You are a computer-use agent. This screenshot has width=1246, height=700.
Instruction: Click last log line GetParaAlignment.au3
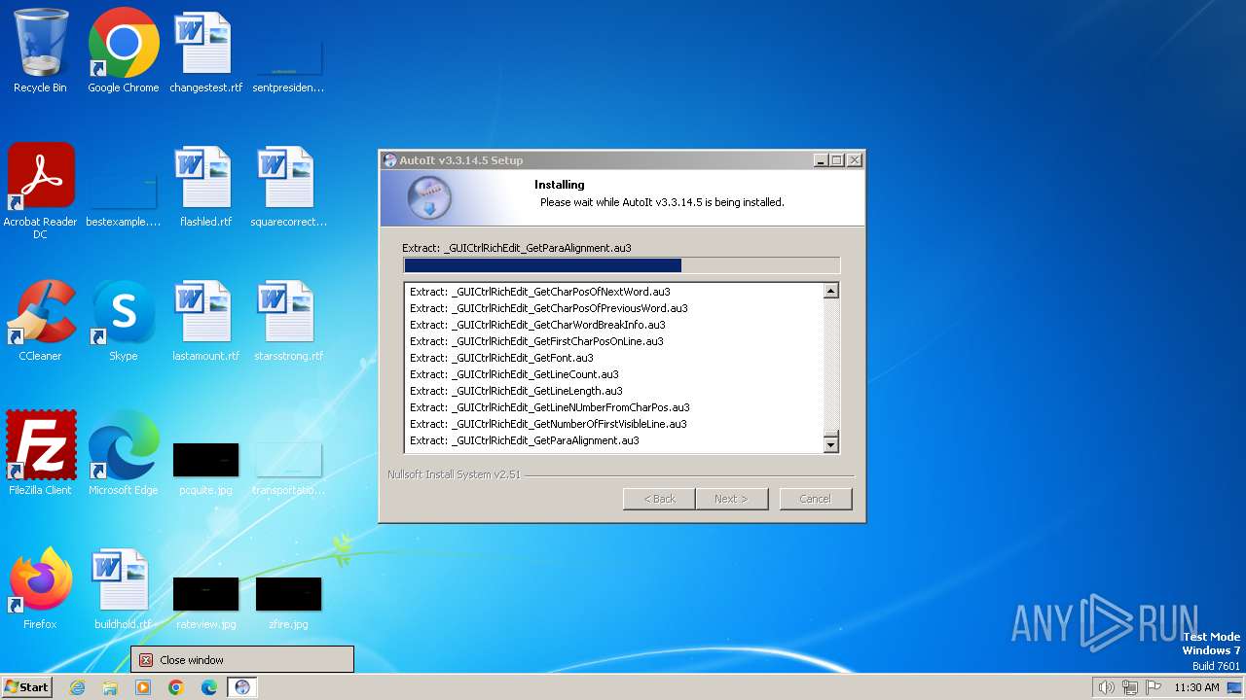point(524,440)
